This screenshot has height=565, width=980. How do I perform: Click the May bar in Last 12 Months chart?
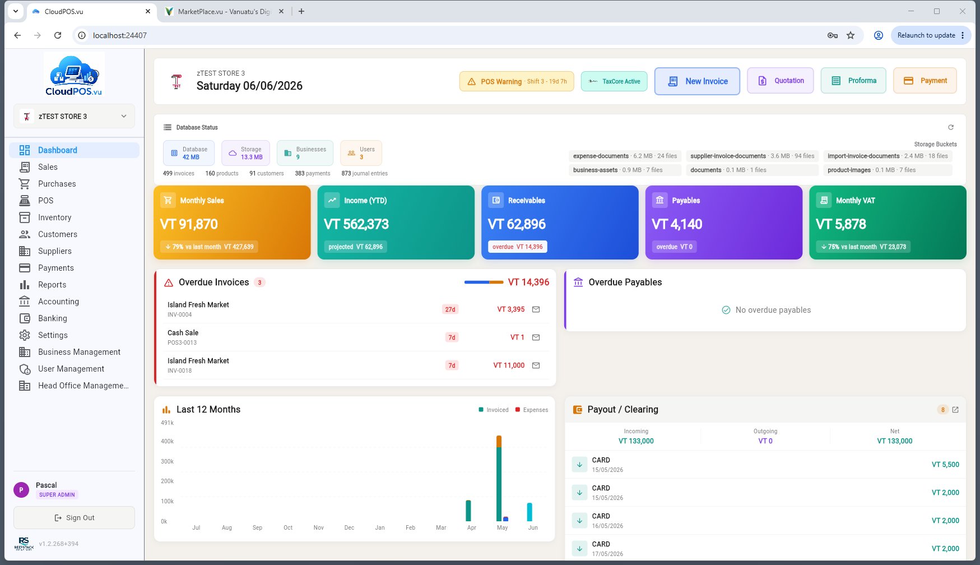pyautogui.click(x=499, y=478)
